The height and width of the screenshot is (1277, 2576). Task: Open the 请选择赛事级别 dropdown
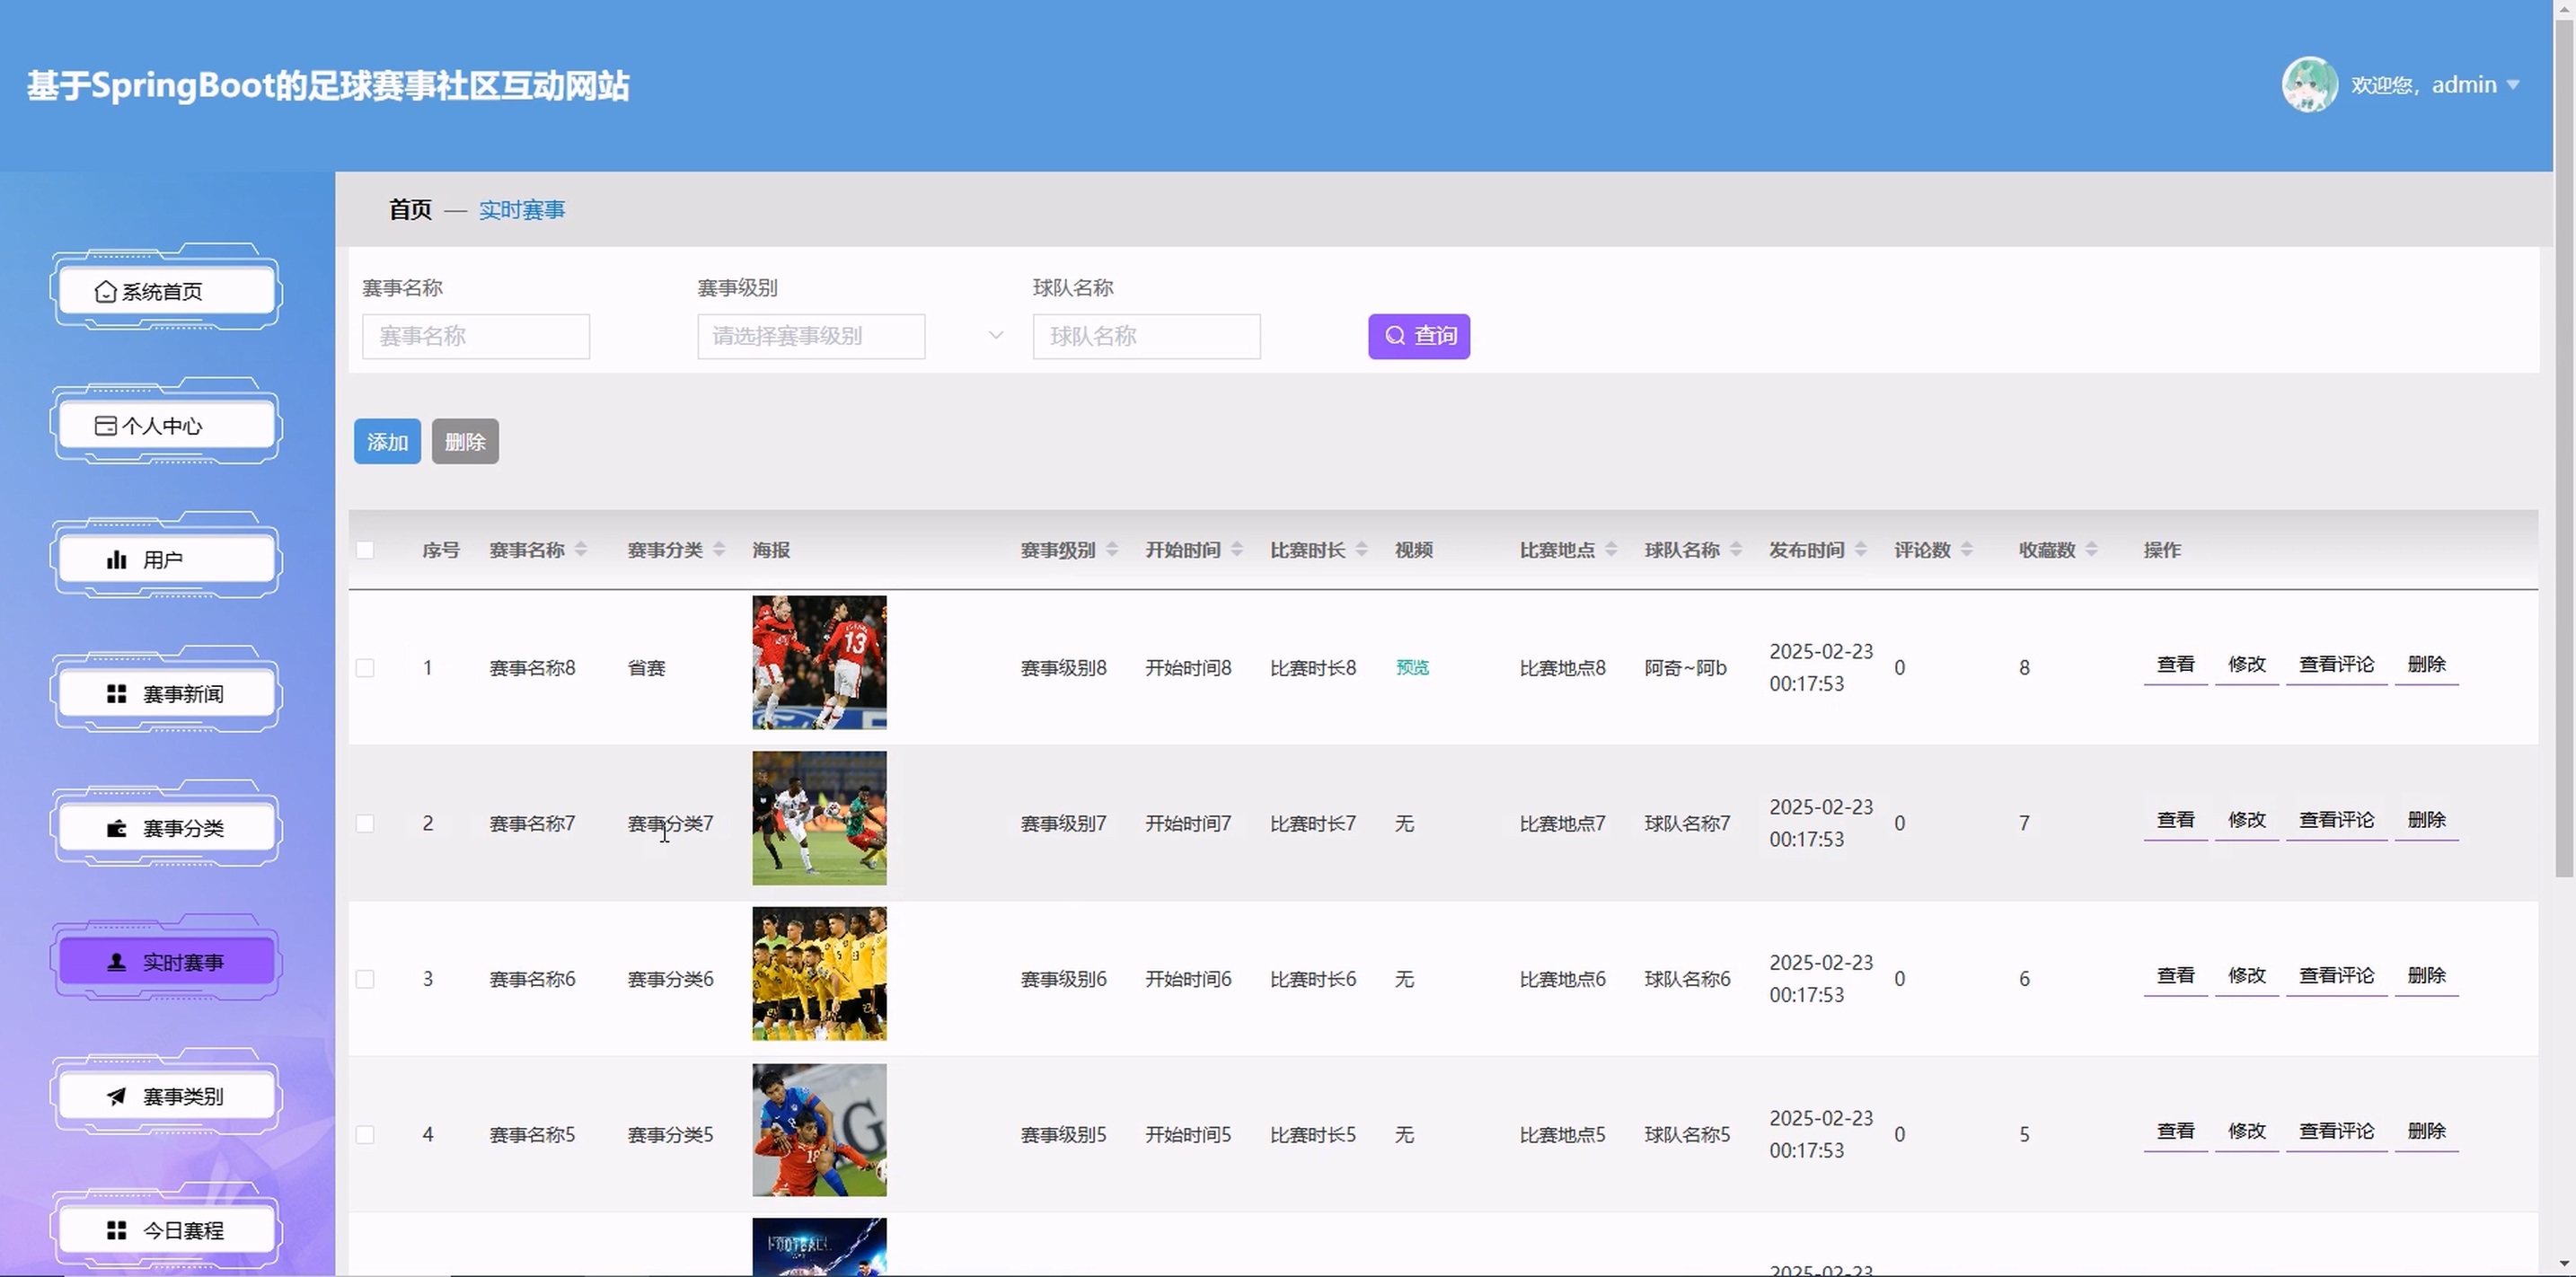point(811,336)
